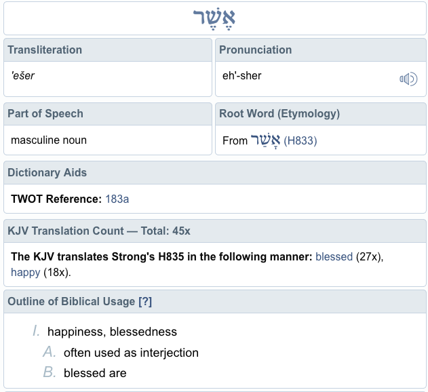
Task: Follow the H833 Strong's number link
Action: [x=300, y=141]
